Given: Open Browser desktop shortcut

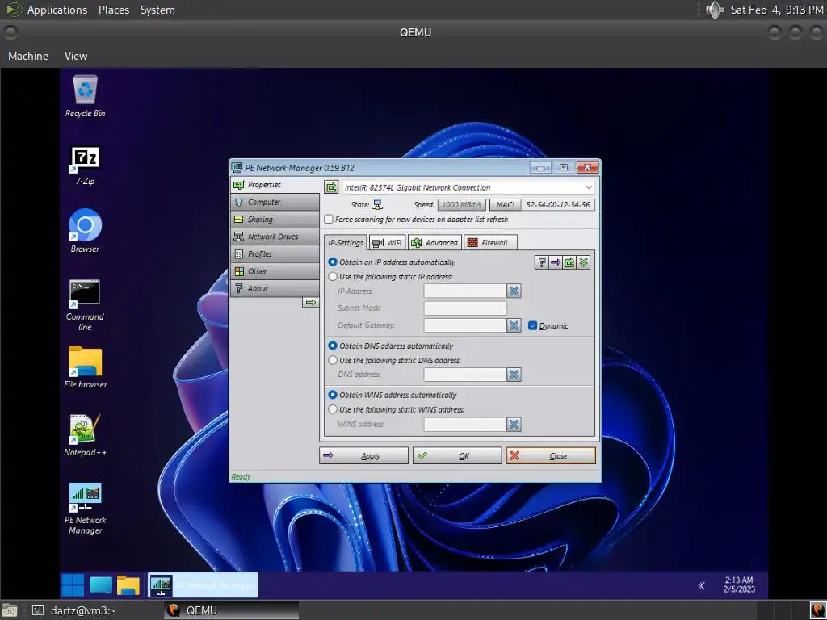Looking at the screenshot, I should tap(85, 231).
